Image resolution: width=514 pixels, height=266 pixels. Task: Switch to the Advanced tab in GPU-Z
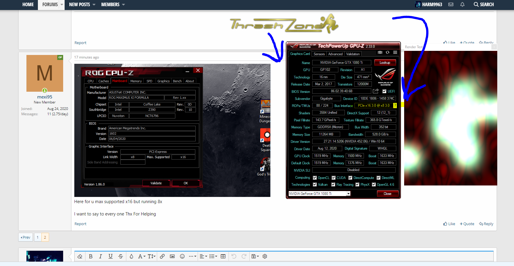pyautogui.click(x=335, y=54)
